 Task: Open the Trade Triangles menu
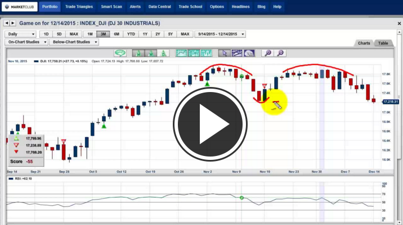[79, 7]
